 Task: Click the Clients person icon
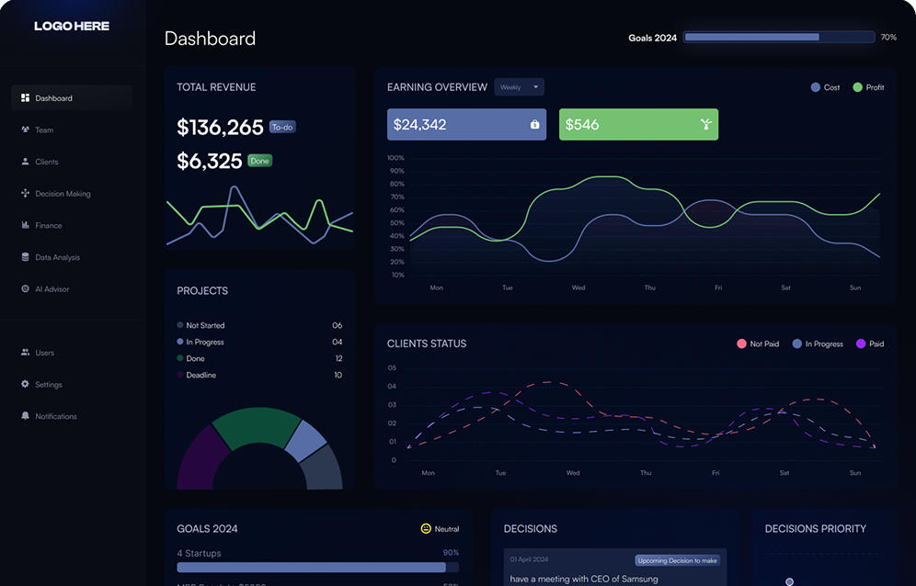[26, 162]
